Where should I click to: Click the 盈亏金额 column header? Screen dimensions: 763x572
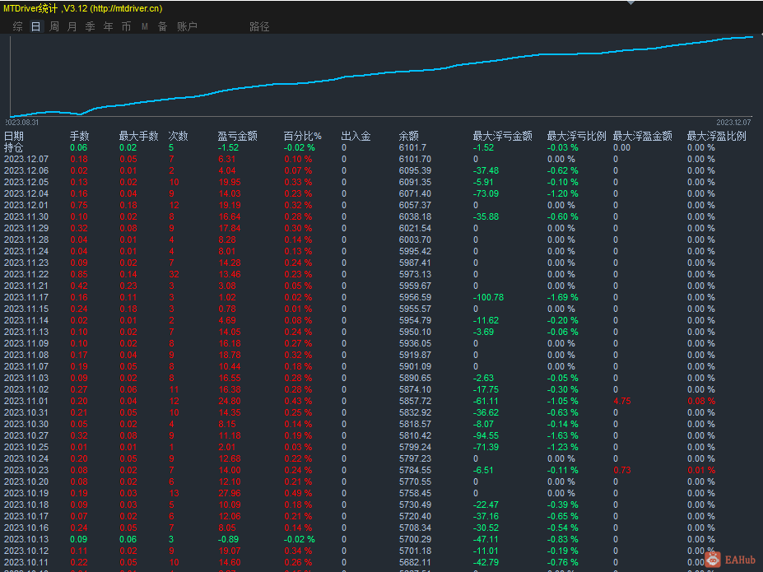[x=237, y=136]
